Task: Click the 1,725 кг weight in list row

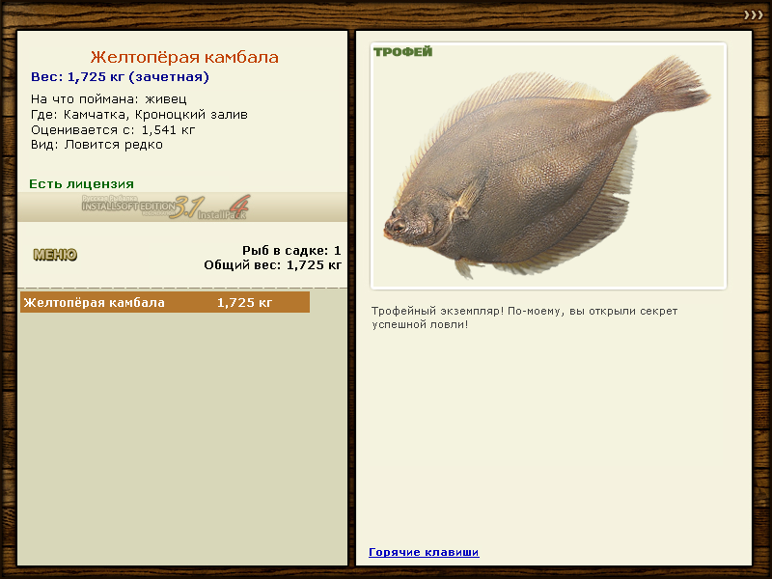Action: tap(244, 303)
